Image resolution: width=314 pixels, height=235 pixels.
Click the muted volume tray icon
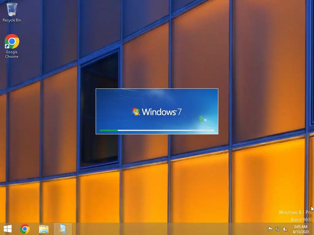[285, 229]
